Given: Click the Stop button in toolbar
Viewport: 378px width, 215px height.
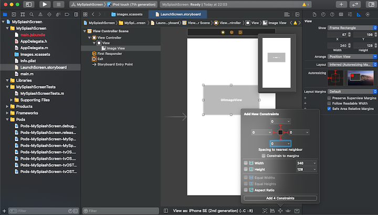Looking at the screenshot, I should (x=58, y=4).
